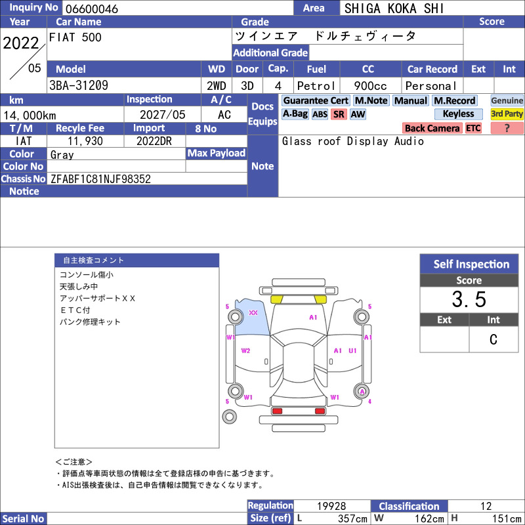Viewport: 525px width, 525px height.
Task: Select comment パンク修理キット
Action: [90, 322]
